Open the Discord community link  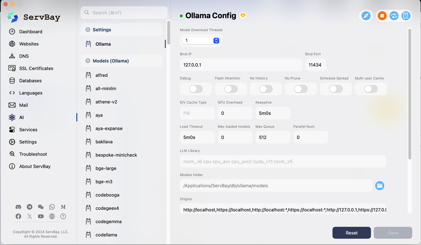(x=18, y=207)
